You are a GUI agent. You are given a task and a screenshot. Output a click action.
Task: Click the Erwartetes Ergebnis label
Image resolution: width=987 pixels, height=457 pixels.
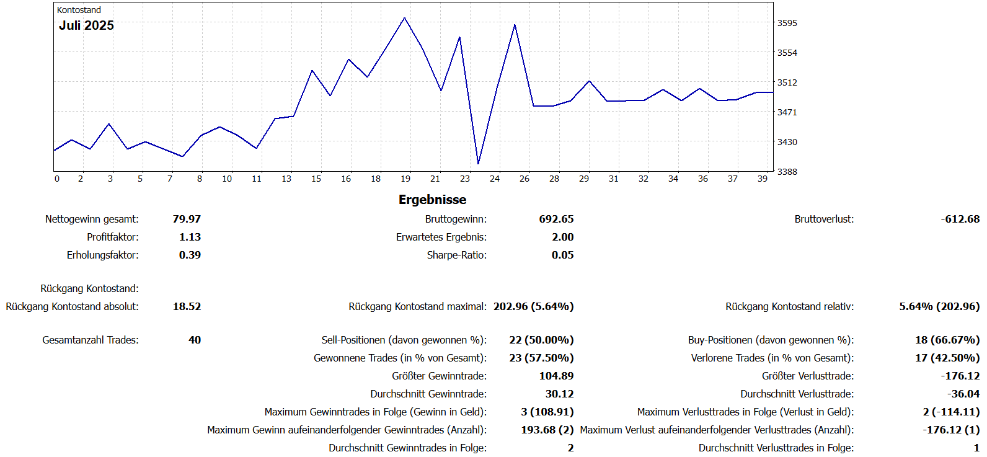click(441, 237)
